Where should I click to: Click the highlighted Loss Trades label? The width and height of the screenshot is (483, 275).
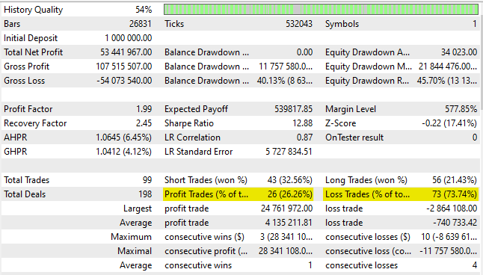[368, 194]
